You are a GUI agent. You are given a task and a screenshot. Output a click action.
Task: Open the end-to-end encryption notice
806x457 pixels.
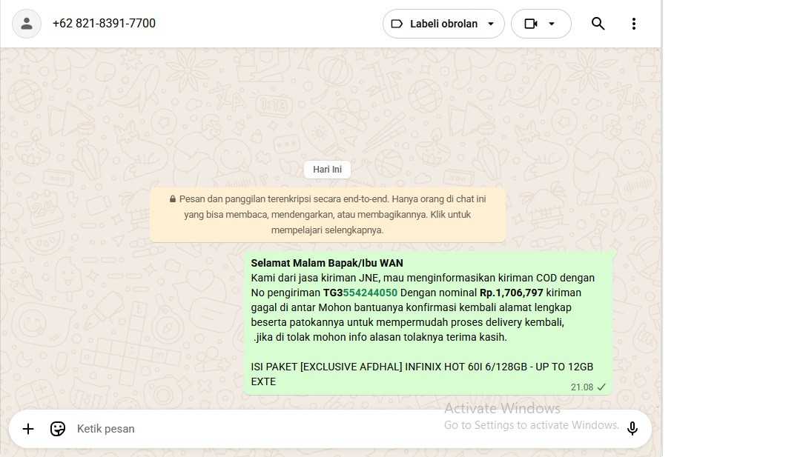tap(328, 215)
